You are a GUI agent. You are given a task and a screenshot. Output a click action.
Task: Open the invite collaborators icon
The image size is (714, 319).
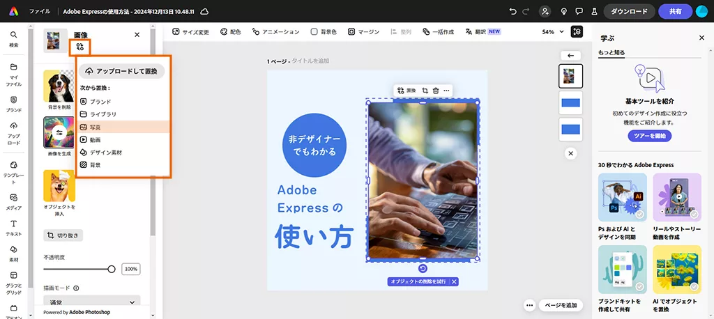pos(545,11)
